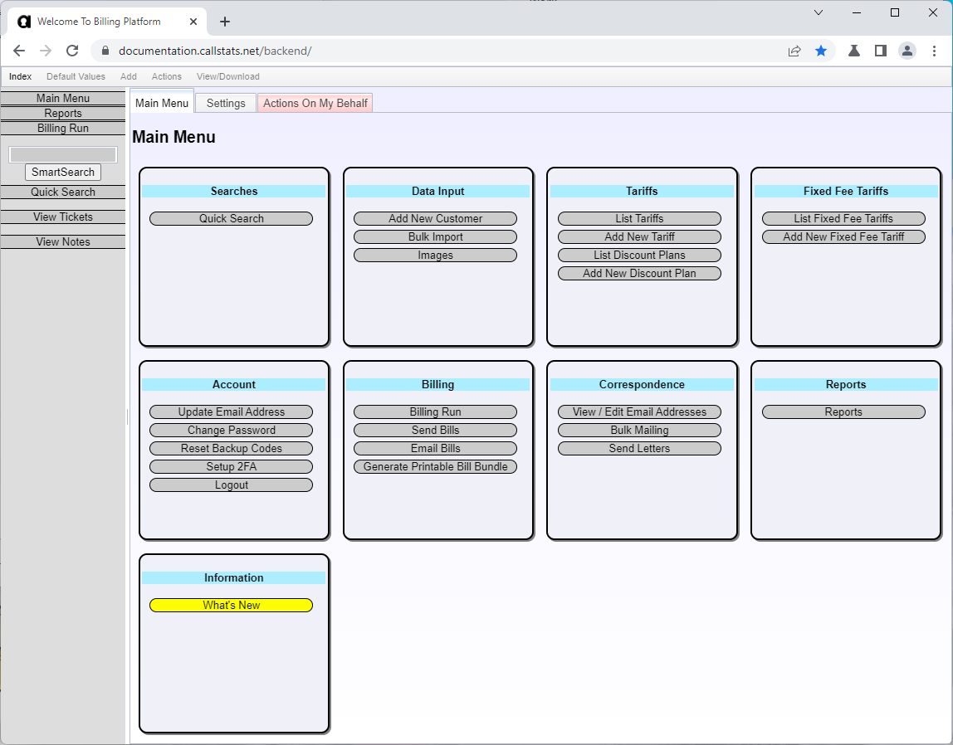Open Chrome three-dot menu

pyautogui.click(x=935, y=51)
